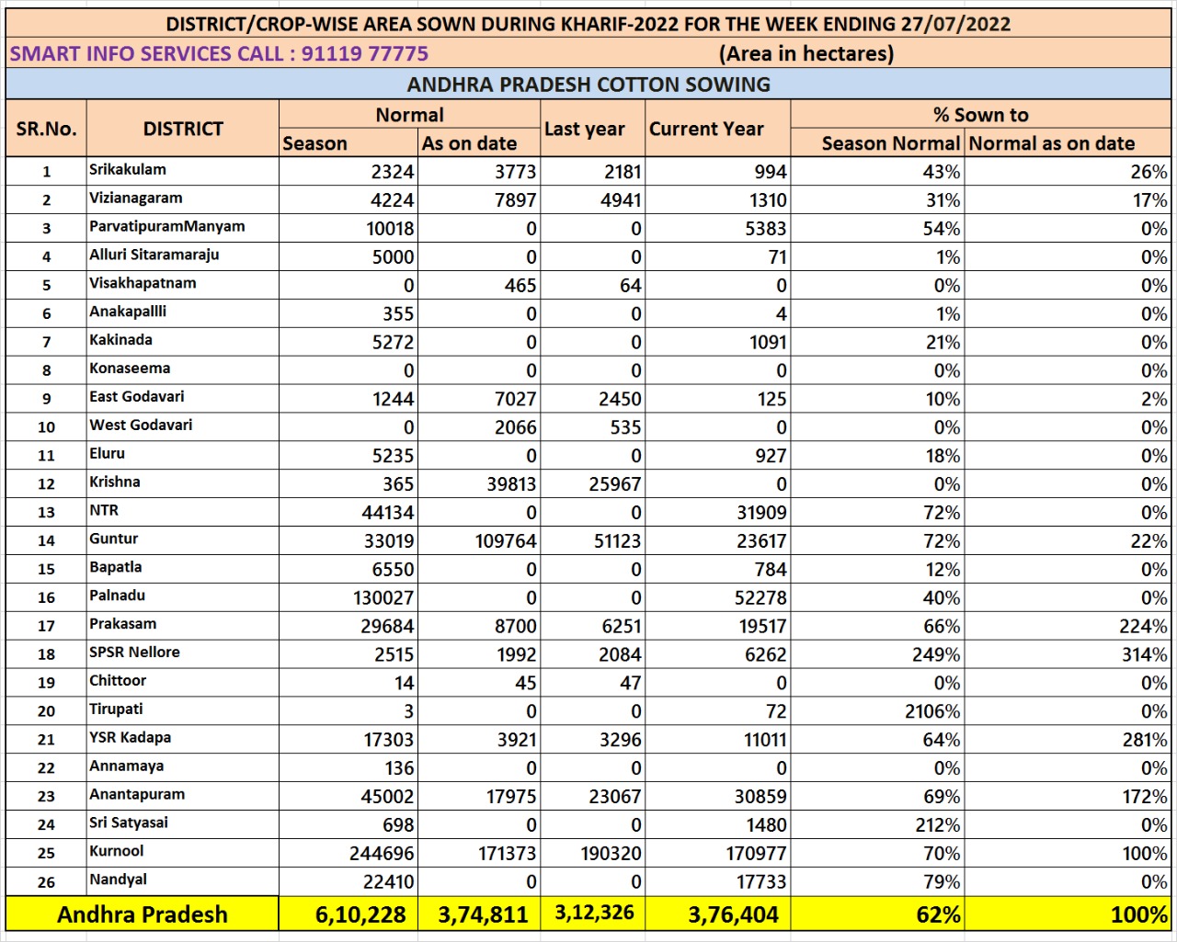Click the 'As on date' sub-header cell

(470, 143)
